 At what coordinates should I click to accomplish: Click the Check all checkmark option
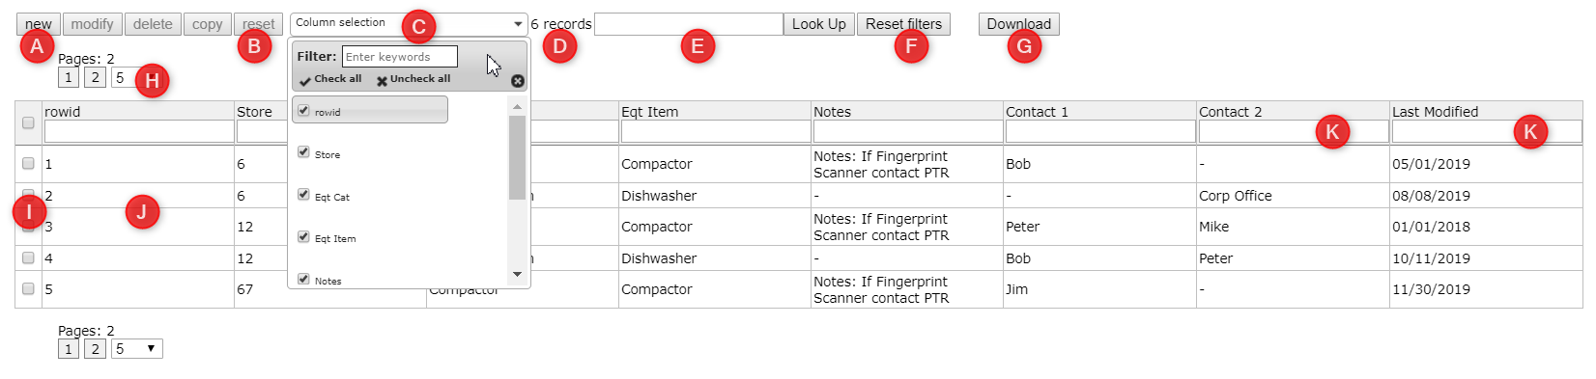330,79
